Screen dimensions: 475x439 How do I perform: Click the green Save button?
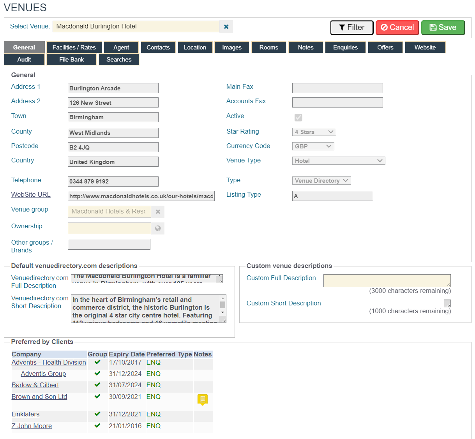tap(443, 27)
